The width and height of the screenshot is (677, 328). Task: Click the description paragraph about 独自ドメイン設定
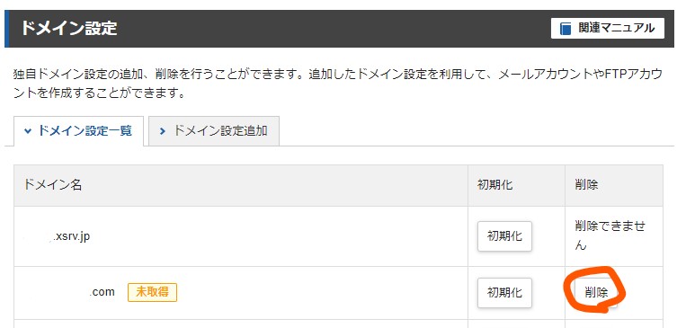tap(338, 84)
